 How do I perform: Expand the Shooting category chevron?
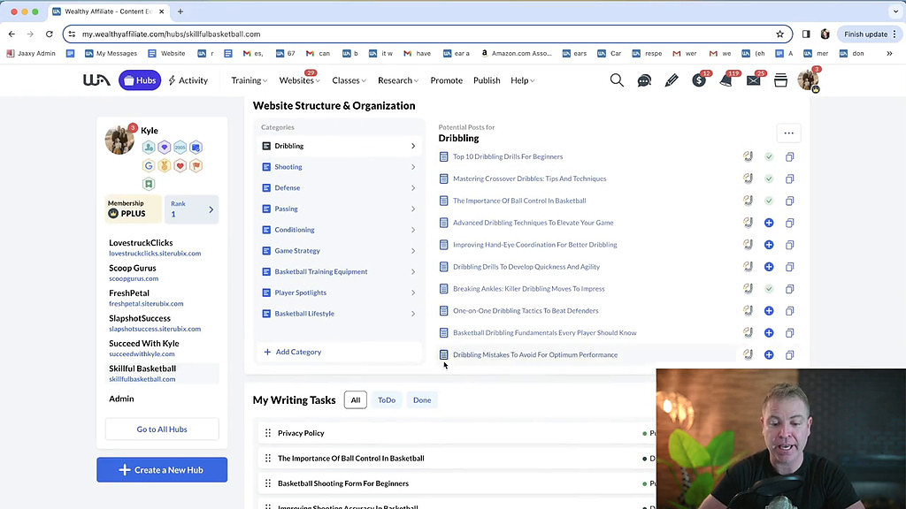point(412,166)
